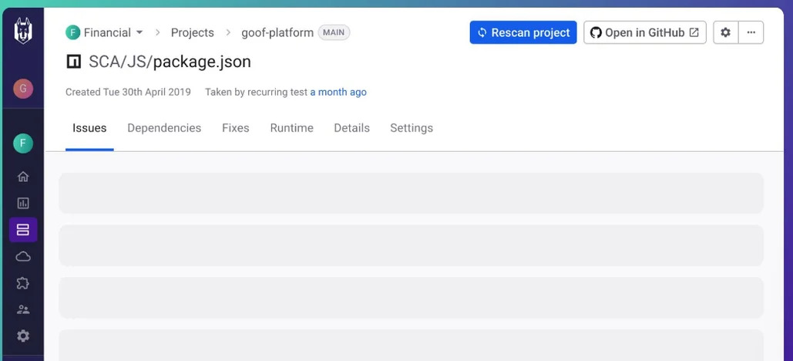This screenshot has width=793, height=361.
Task: Open the Dashboard home icon in sidebar
Action: click(x=23, y=177)
